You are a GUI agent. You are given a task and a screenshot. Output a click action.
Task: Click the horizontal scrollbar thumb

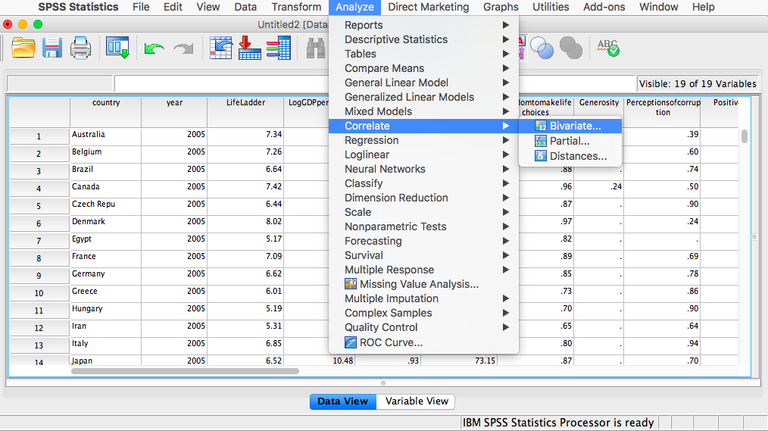coord(185,370)
